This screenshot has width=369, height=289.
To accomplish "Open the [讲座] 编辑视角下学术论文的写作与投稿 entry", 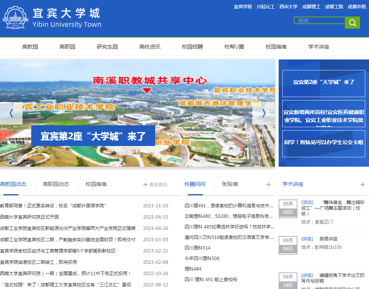I will click(333, 278).
